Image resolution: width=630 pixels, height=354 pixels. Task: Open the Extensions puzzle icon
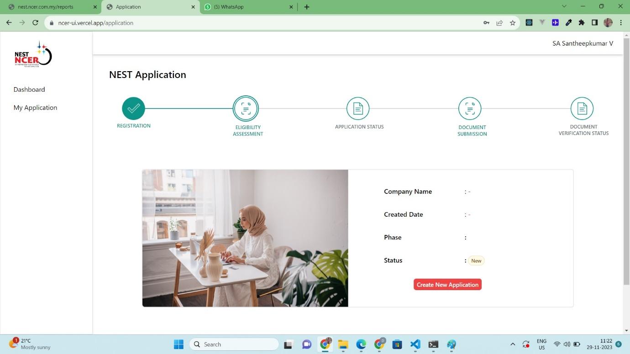[x=582, y=23]
